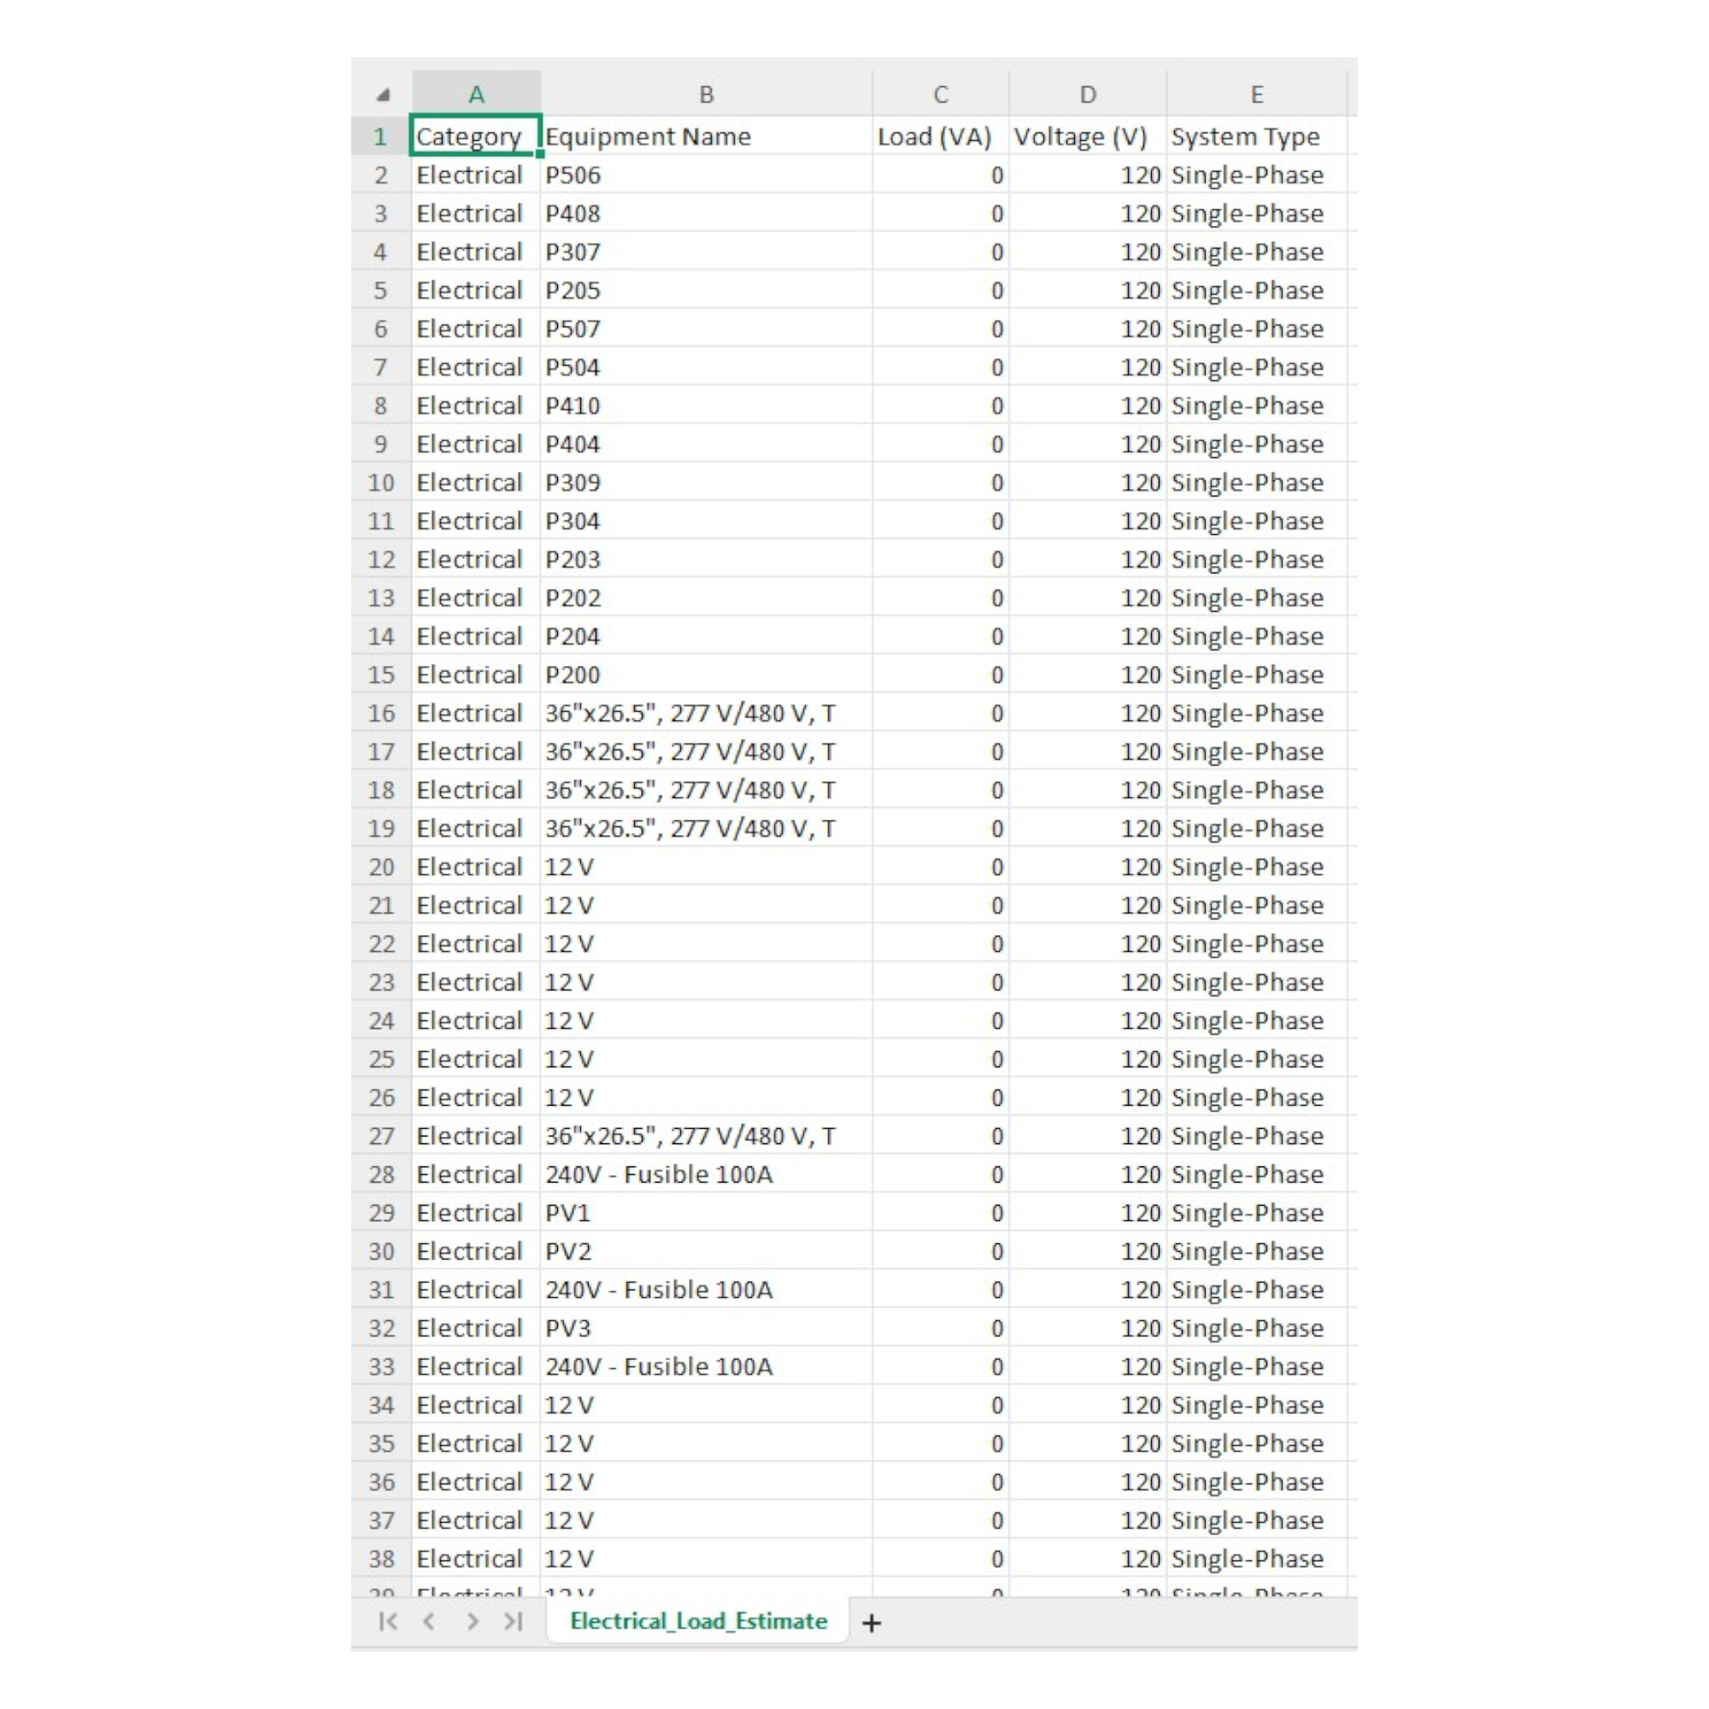This screenshot has width=1709, height=1709.
Task: Select cell containing P507
Action: click(706, 329)
